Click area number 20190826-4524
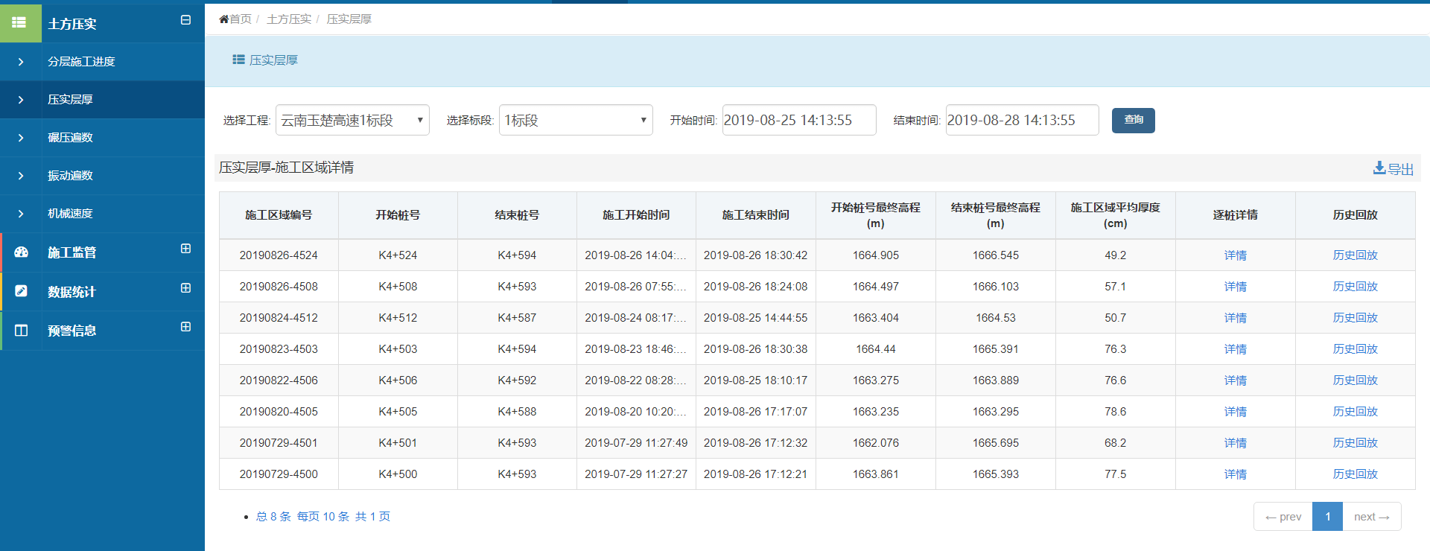This screenshot has width=1430, height=551. pyautogui.click(x=279, y=255)
